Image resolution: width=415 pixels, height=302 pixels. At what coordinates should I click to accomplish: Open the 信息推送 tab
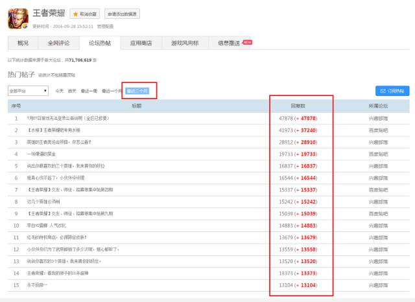point(229,43)
